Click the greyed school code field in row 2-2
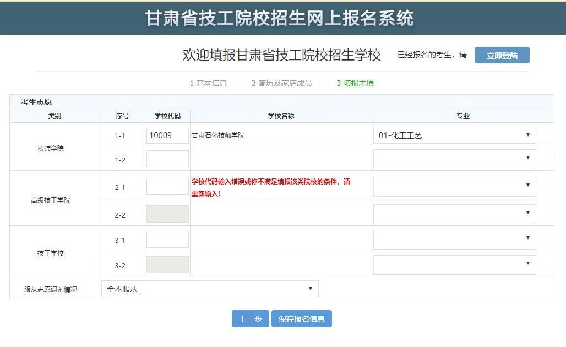This screenshot has height=347, width=566. pyautogui.click(x=167, y=214)
